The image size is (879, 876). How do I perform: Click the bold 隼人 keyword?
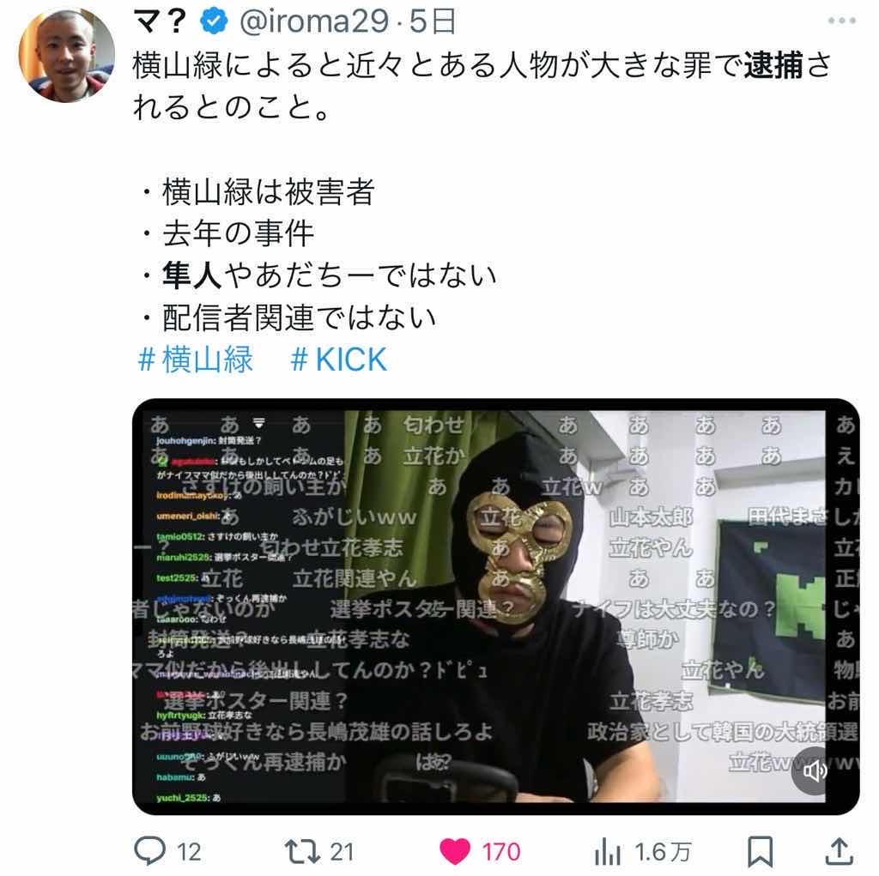pyautogui.click(x=192, y=275)
